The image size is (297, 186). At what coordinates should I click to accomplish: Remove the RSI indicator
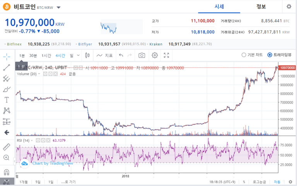(x=48, y=140)
